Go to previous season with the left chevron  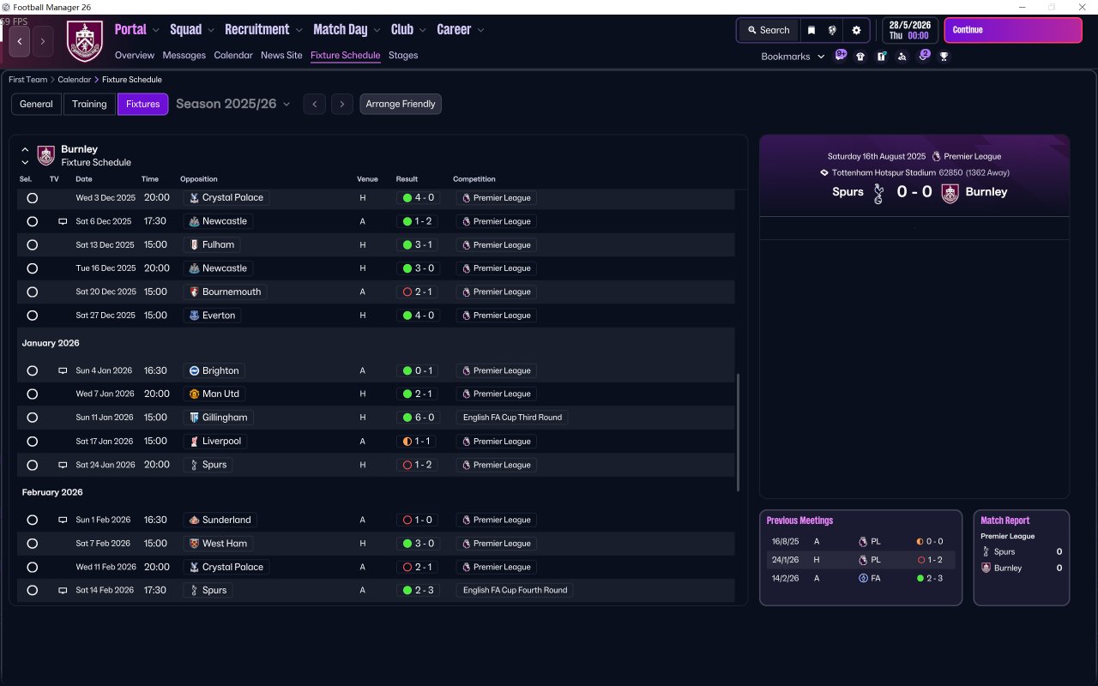(315, 105)
